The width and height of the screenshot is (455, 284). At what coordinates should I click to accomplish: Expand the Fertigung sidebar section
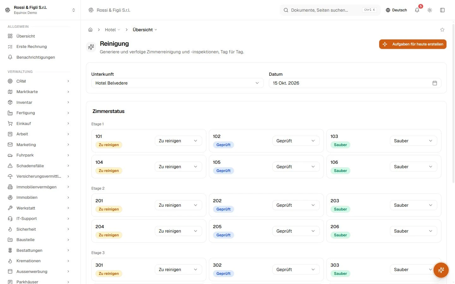pyautogui.click(x=39, y=113)
